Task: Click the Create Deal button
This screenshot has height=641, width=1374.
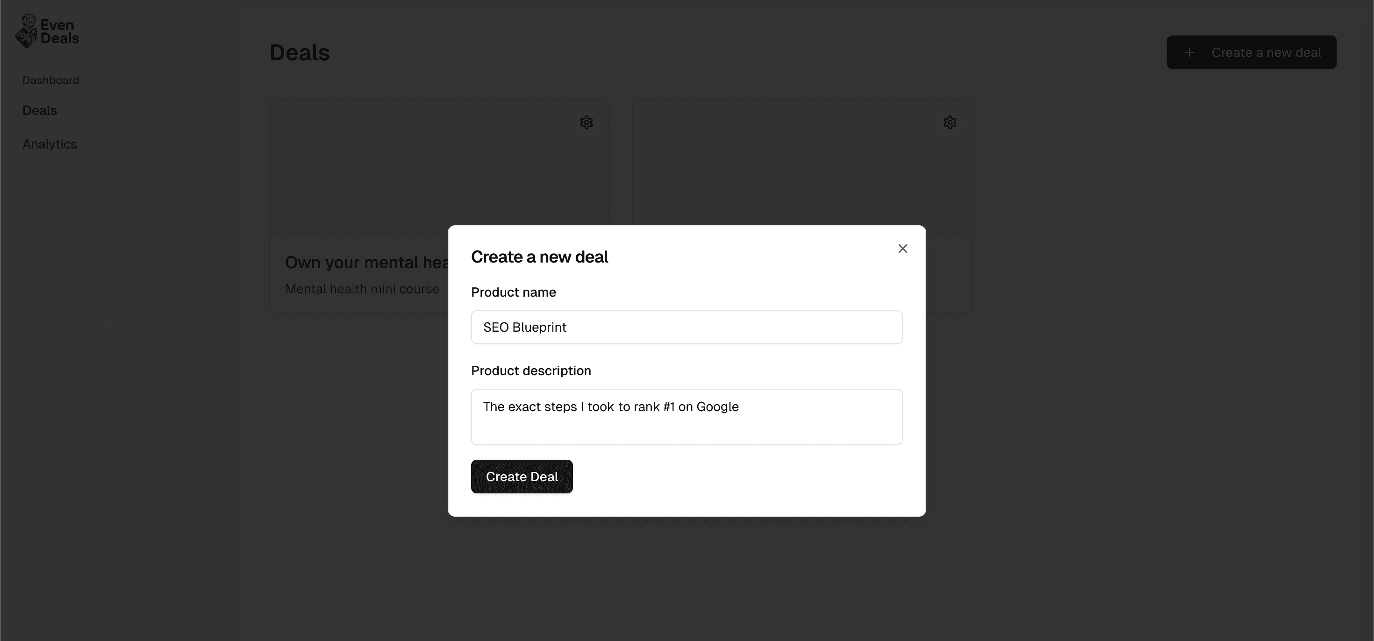Action: pyautogui.click(x=522, y=476)
